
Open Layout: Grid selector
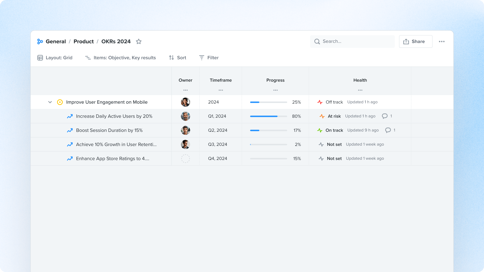click(x=55, y=58)
